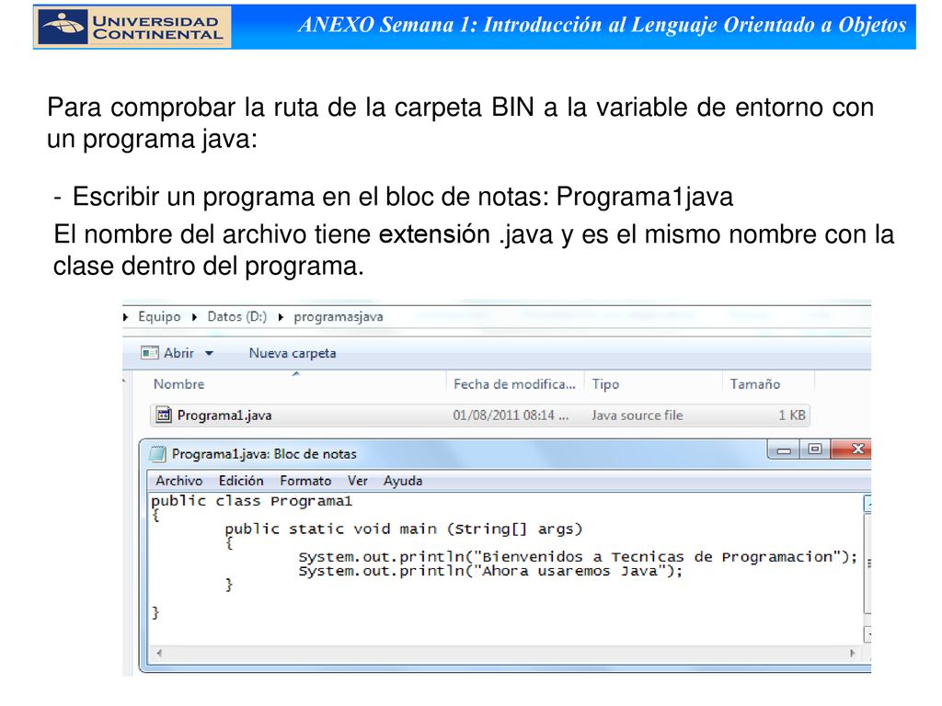Viewport: 942px width, 706px height.
Task: Expand the arrow before Equipo in address bar
Action: (125, 317)
